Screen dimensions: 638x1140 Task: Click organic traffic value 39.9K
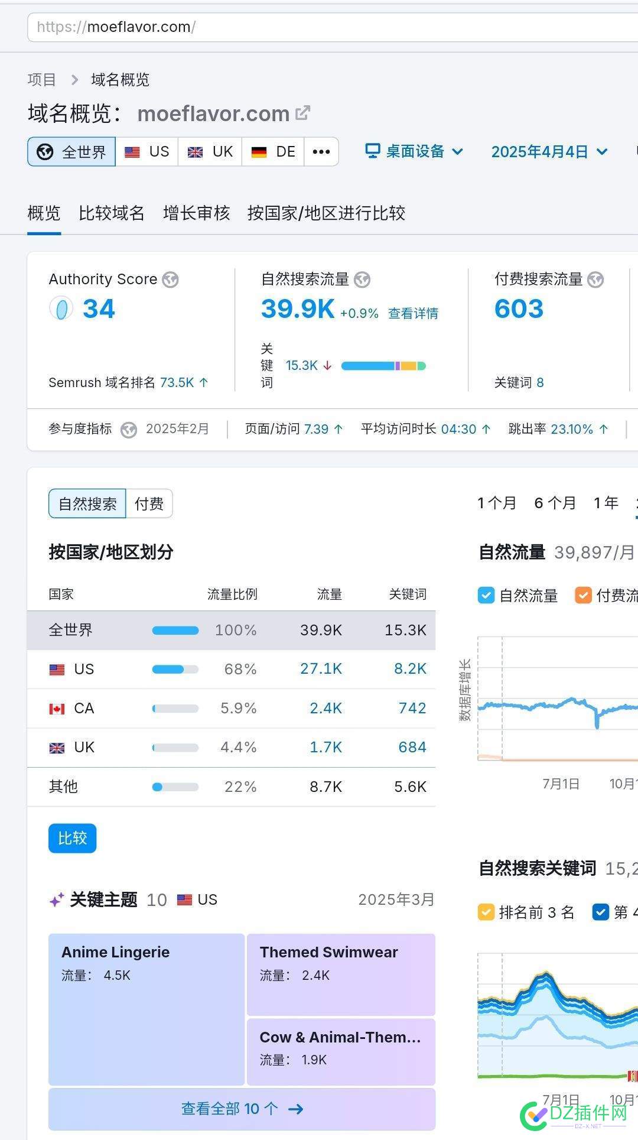pyautogui.click(x=298, y=308)
